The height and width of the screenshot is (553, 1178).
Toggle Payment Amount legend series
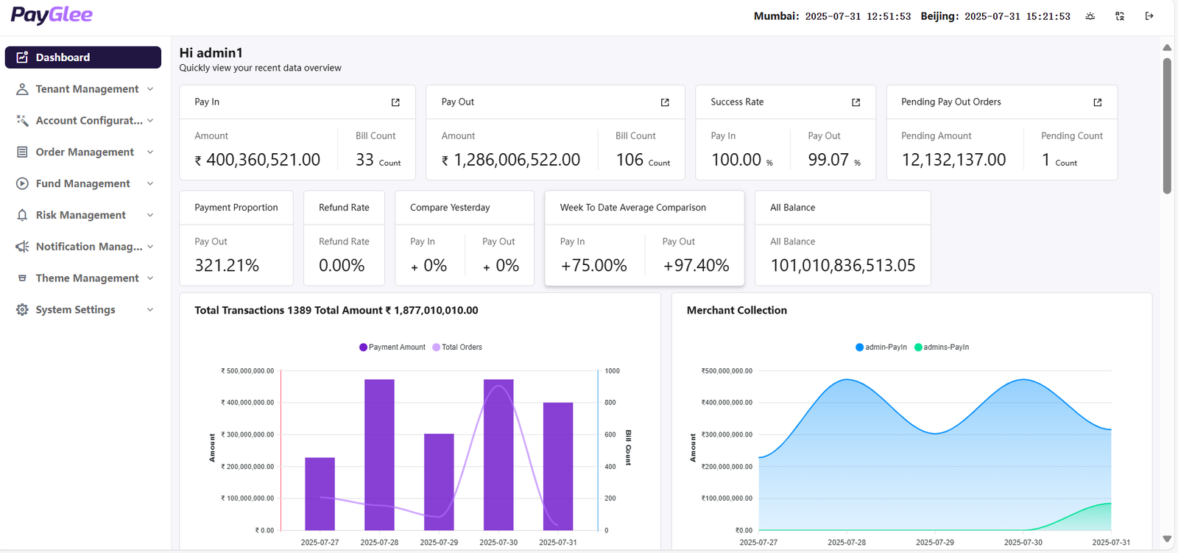pos(392,348)
